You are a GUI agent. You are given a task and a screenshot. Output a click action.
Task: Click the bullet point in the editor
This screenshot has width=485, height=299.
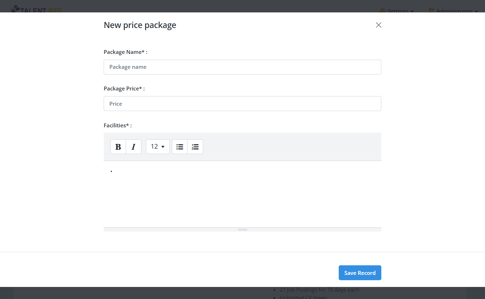point(111,171)
